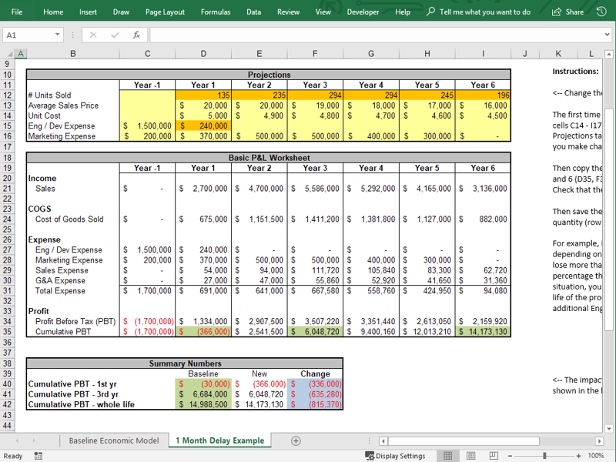Click the Cancel formula entry icon
The height and width of the screenshot is (462, 616).
click(93, 35)
